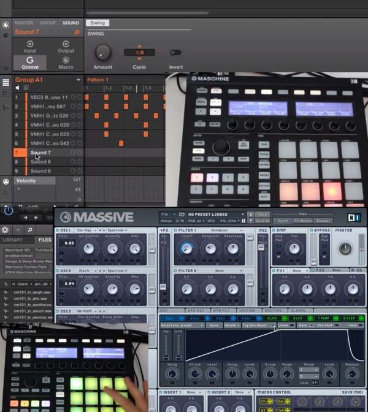Click the next arrow in the browser header
The width and height of the screenshot is (368, 412).
coord(36,218)
